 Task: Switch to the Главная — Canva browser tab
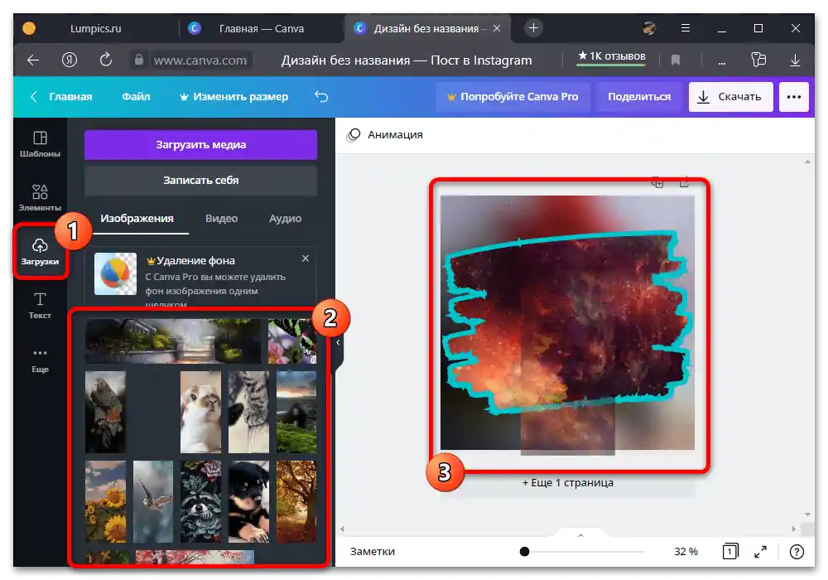coord(262,28)
